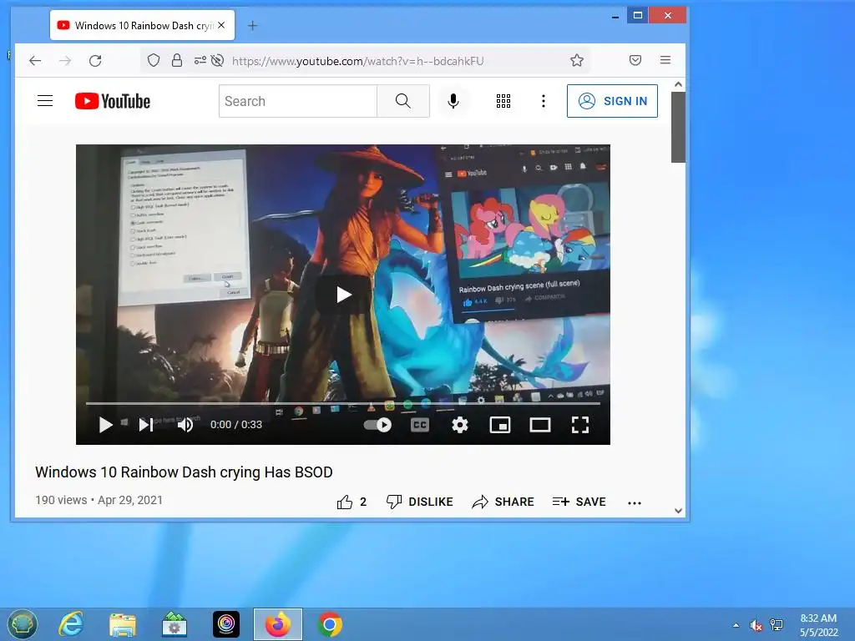Open the Windows Start orb

(23, 624)
